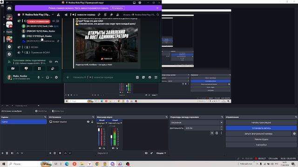This screenshot has height=167, width=298.
Task: Open Discord help icon in title bar
Action: point(140,3)
